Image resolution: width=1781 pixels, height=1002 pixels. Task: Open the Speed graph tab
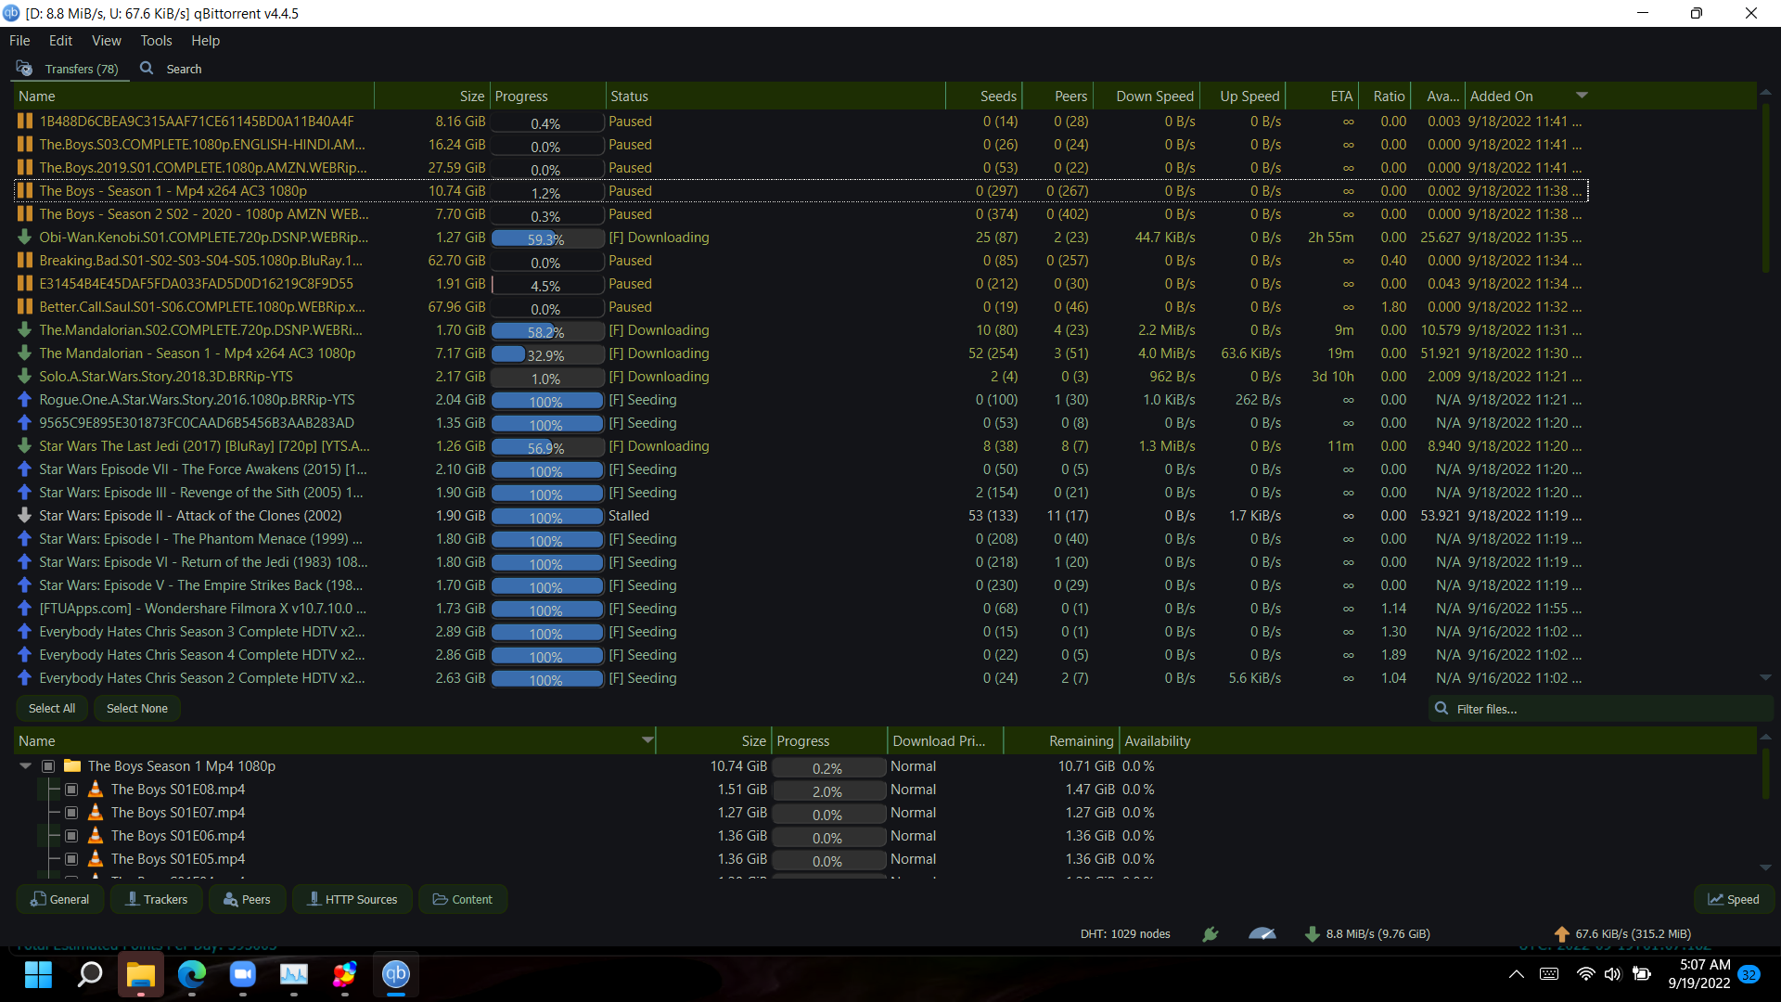pos(1733,899)
